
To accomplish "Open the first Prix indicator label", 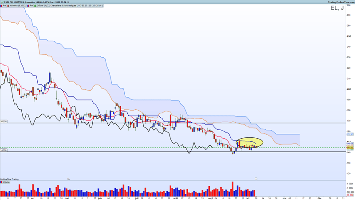I will click(4, 6).
